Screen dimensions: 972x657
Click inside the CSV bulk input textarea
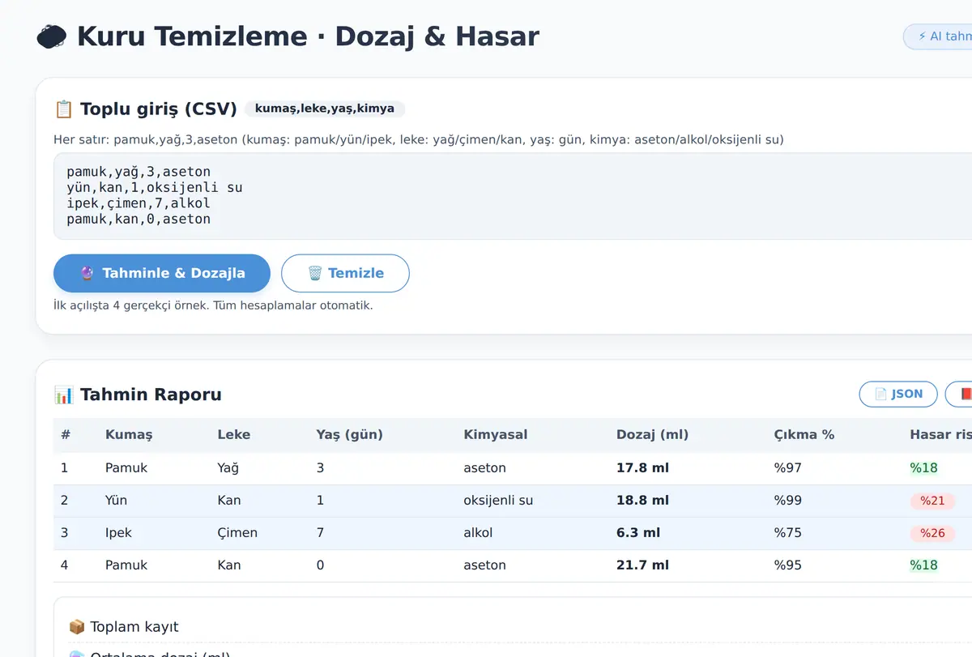pos(513,196)
